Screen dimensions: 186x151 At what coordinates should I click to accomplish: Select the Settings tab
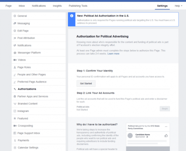162,6
